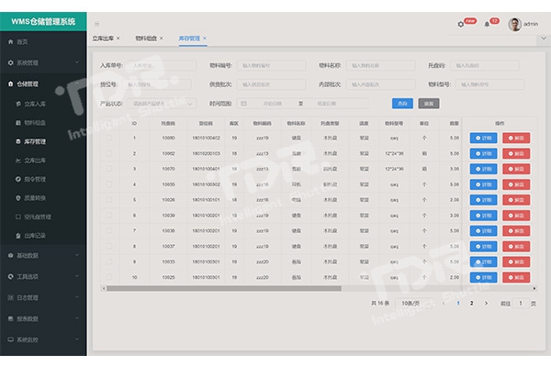Click the admin user avatar
The width and height of the screenshot is (551, 367).
pos(514,24)
